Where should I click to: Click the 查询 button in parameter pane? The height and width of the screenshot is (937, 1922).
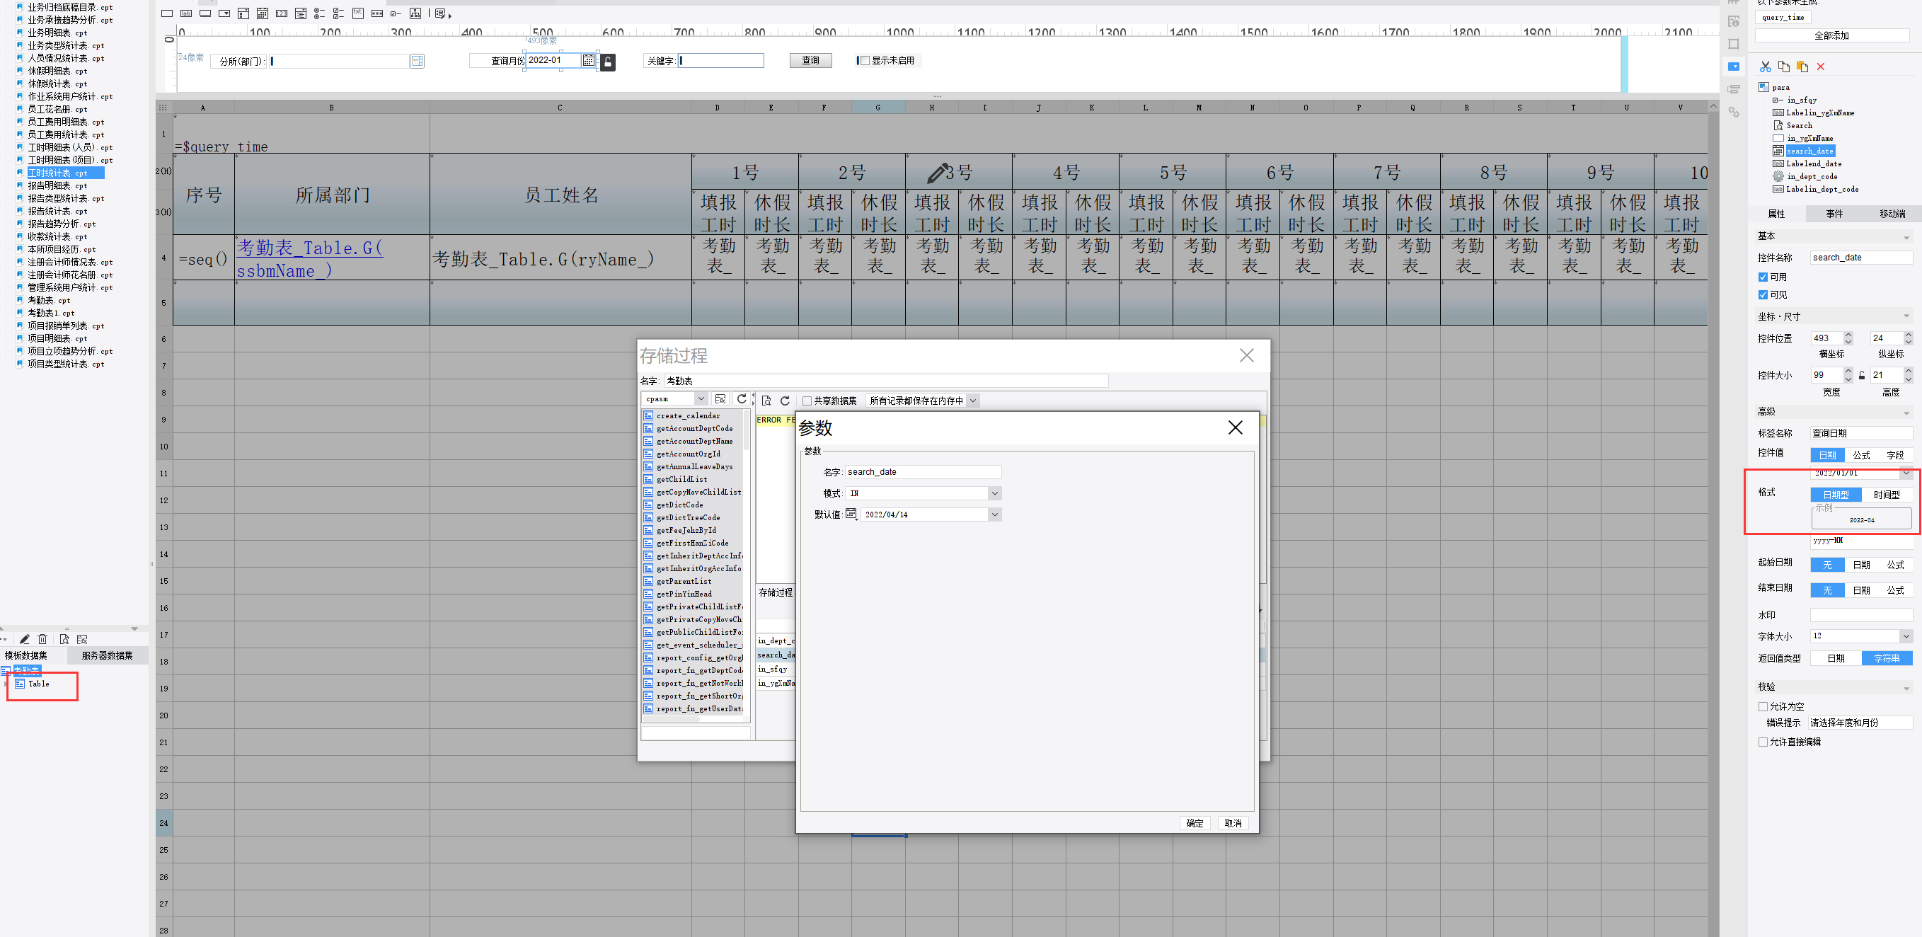pyautogui.click(x=810, y=60)
